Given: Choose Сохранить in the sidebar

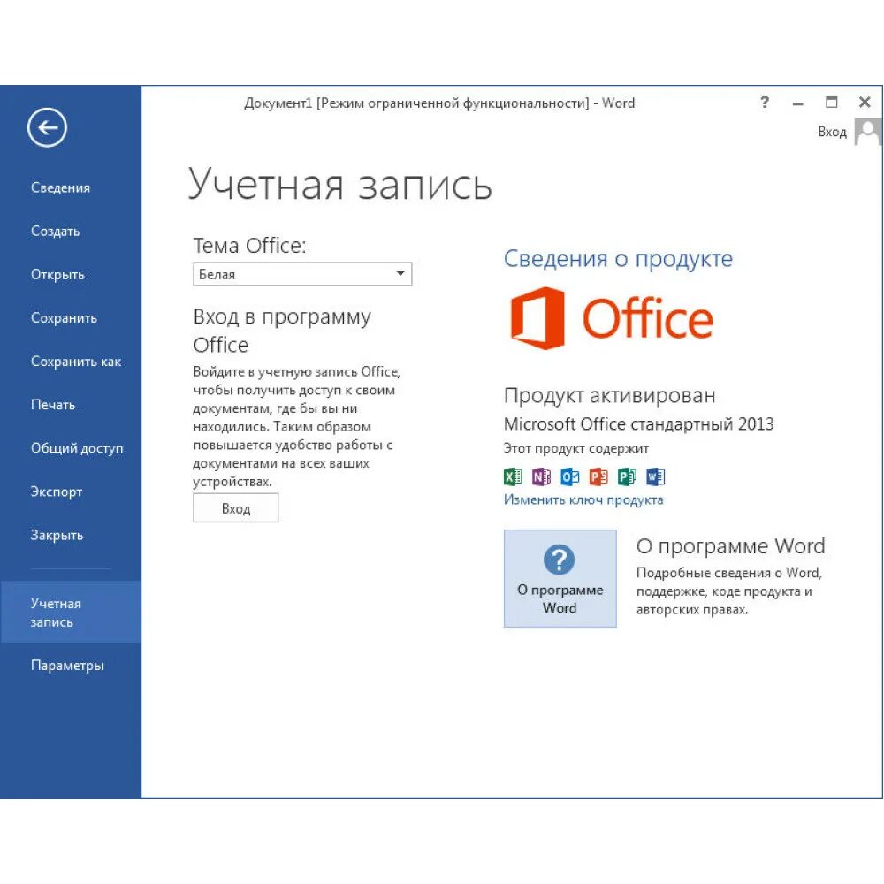Looking at the screenshot, I should [x=64, y=318].
